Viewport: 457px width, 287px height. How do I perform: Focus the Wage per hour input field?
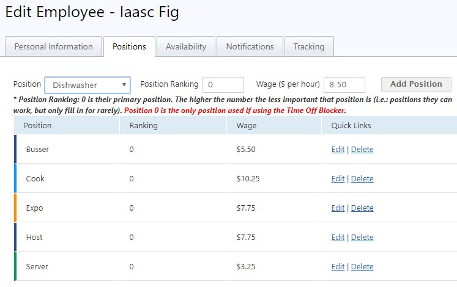344,85
